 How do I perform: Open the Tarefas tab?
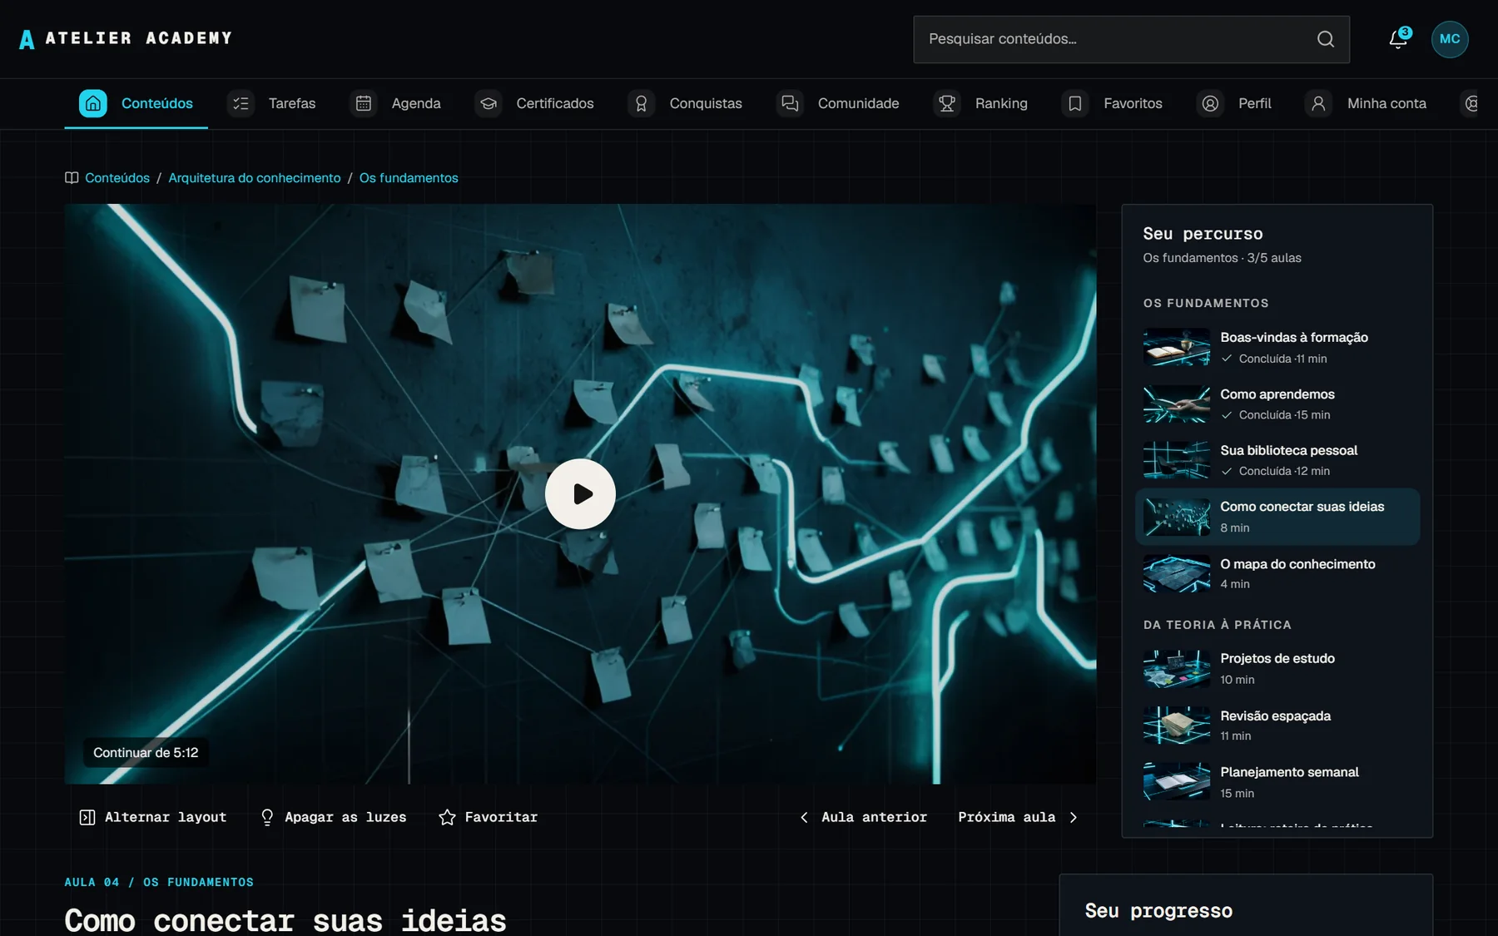click(271, 103)
